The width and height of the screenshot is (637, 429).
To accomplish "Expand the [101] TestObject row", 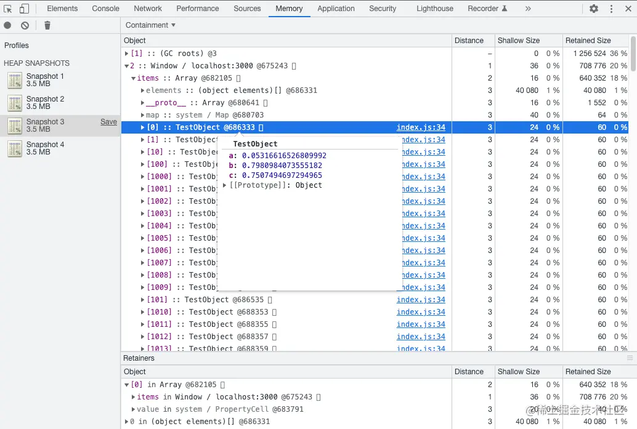I will click(142, 300).
